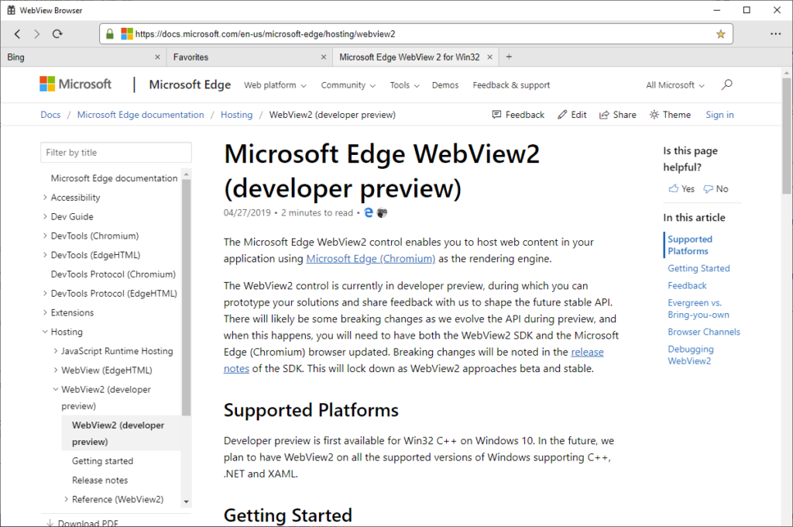Jump to Evergreen vs. Bring-you-own section

[699, 308]
